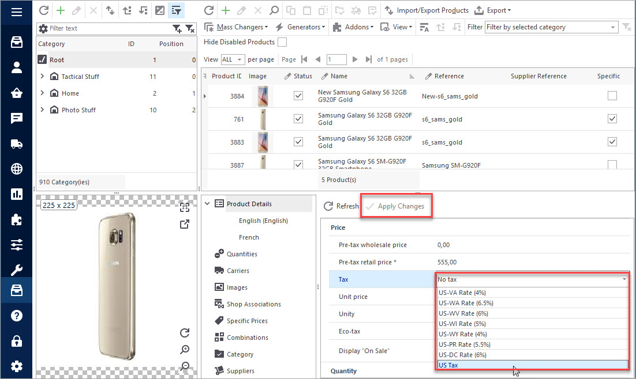
Task: Open Import/Export Products
Action: [427, 10]
